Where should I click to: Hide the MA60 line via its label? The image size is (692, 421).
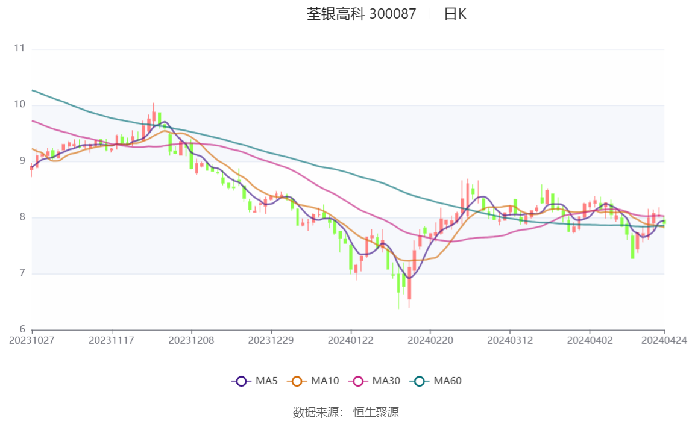point(447,381)
